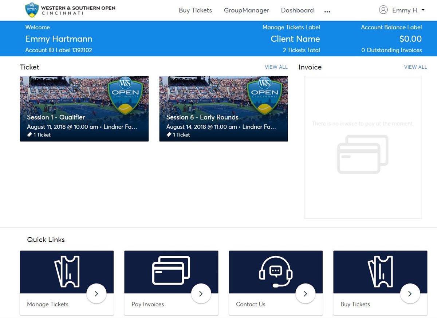437x318 pixels.
Task: Go to GroupManager in the top navigation
Action: (247, 11)
